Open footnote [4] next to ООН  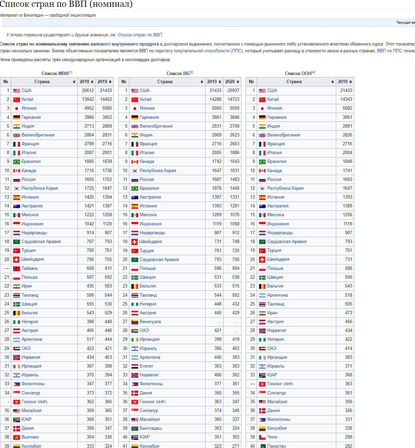313,72
